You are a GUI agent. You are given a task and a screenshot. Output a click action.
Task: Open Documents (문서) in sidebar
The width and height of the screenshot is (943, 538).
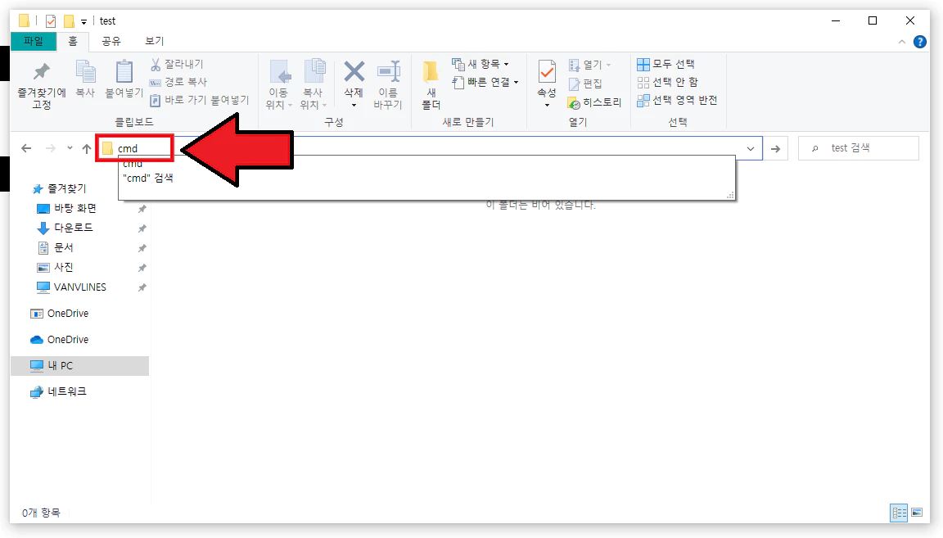[x=56, y=247]
